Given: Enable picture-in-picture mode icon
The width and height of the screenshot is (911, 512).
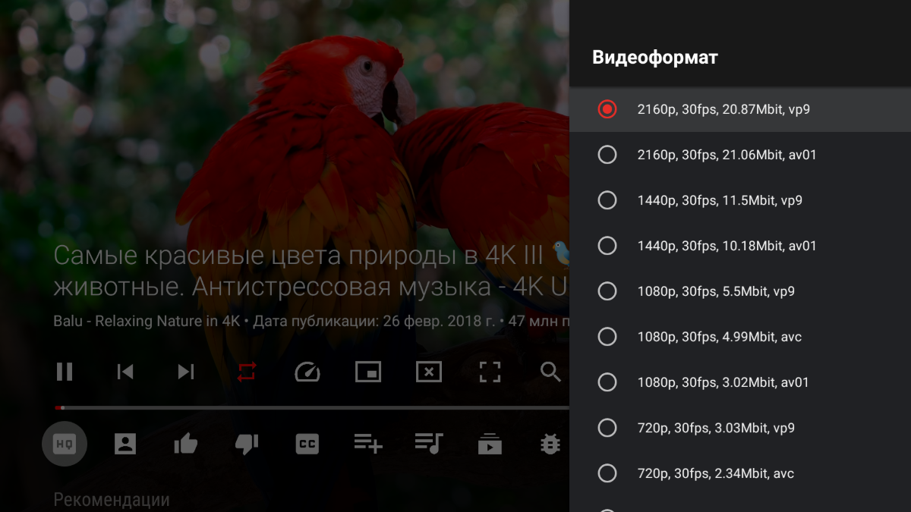Looking at the screenshot, I should click(368, 372).
